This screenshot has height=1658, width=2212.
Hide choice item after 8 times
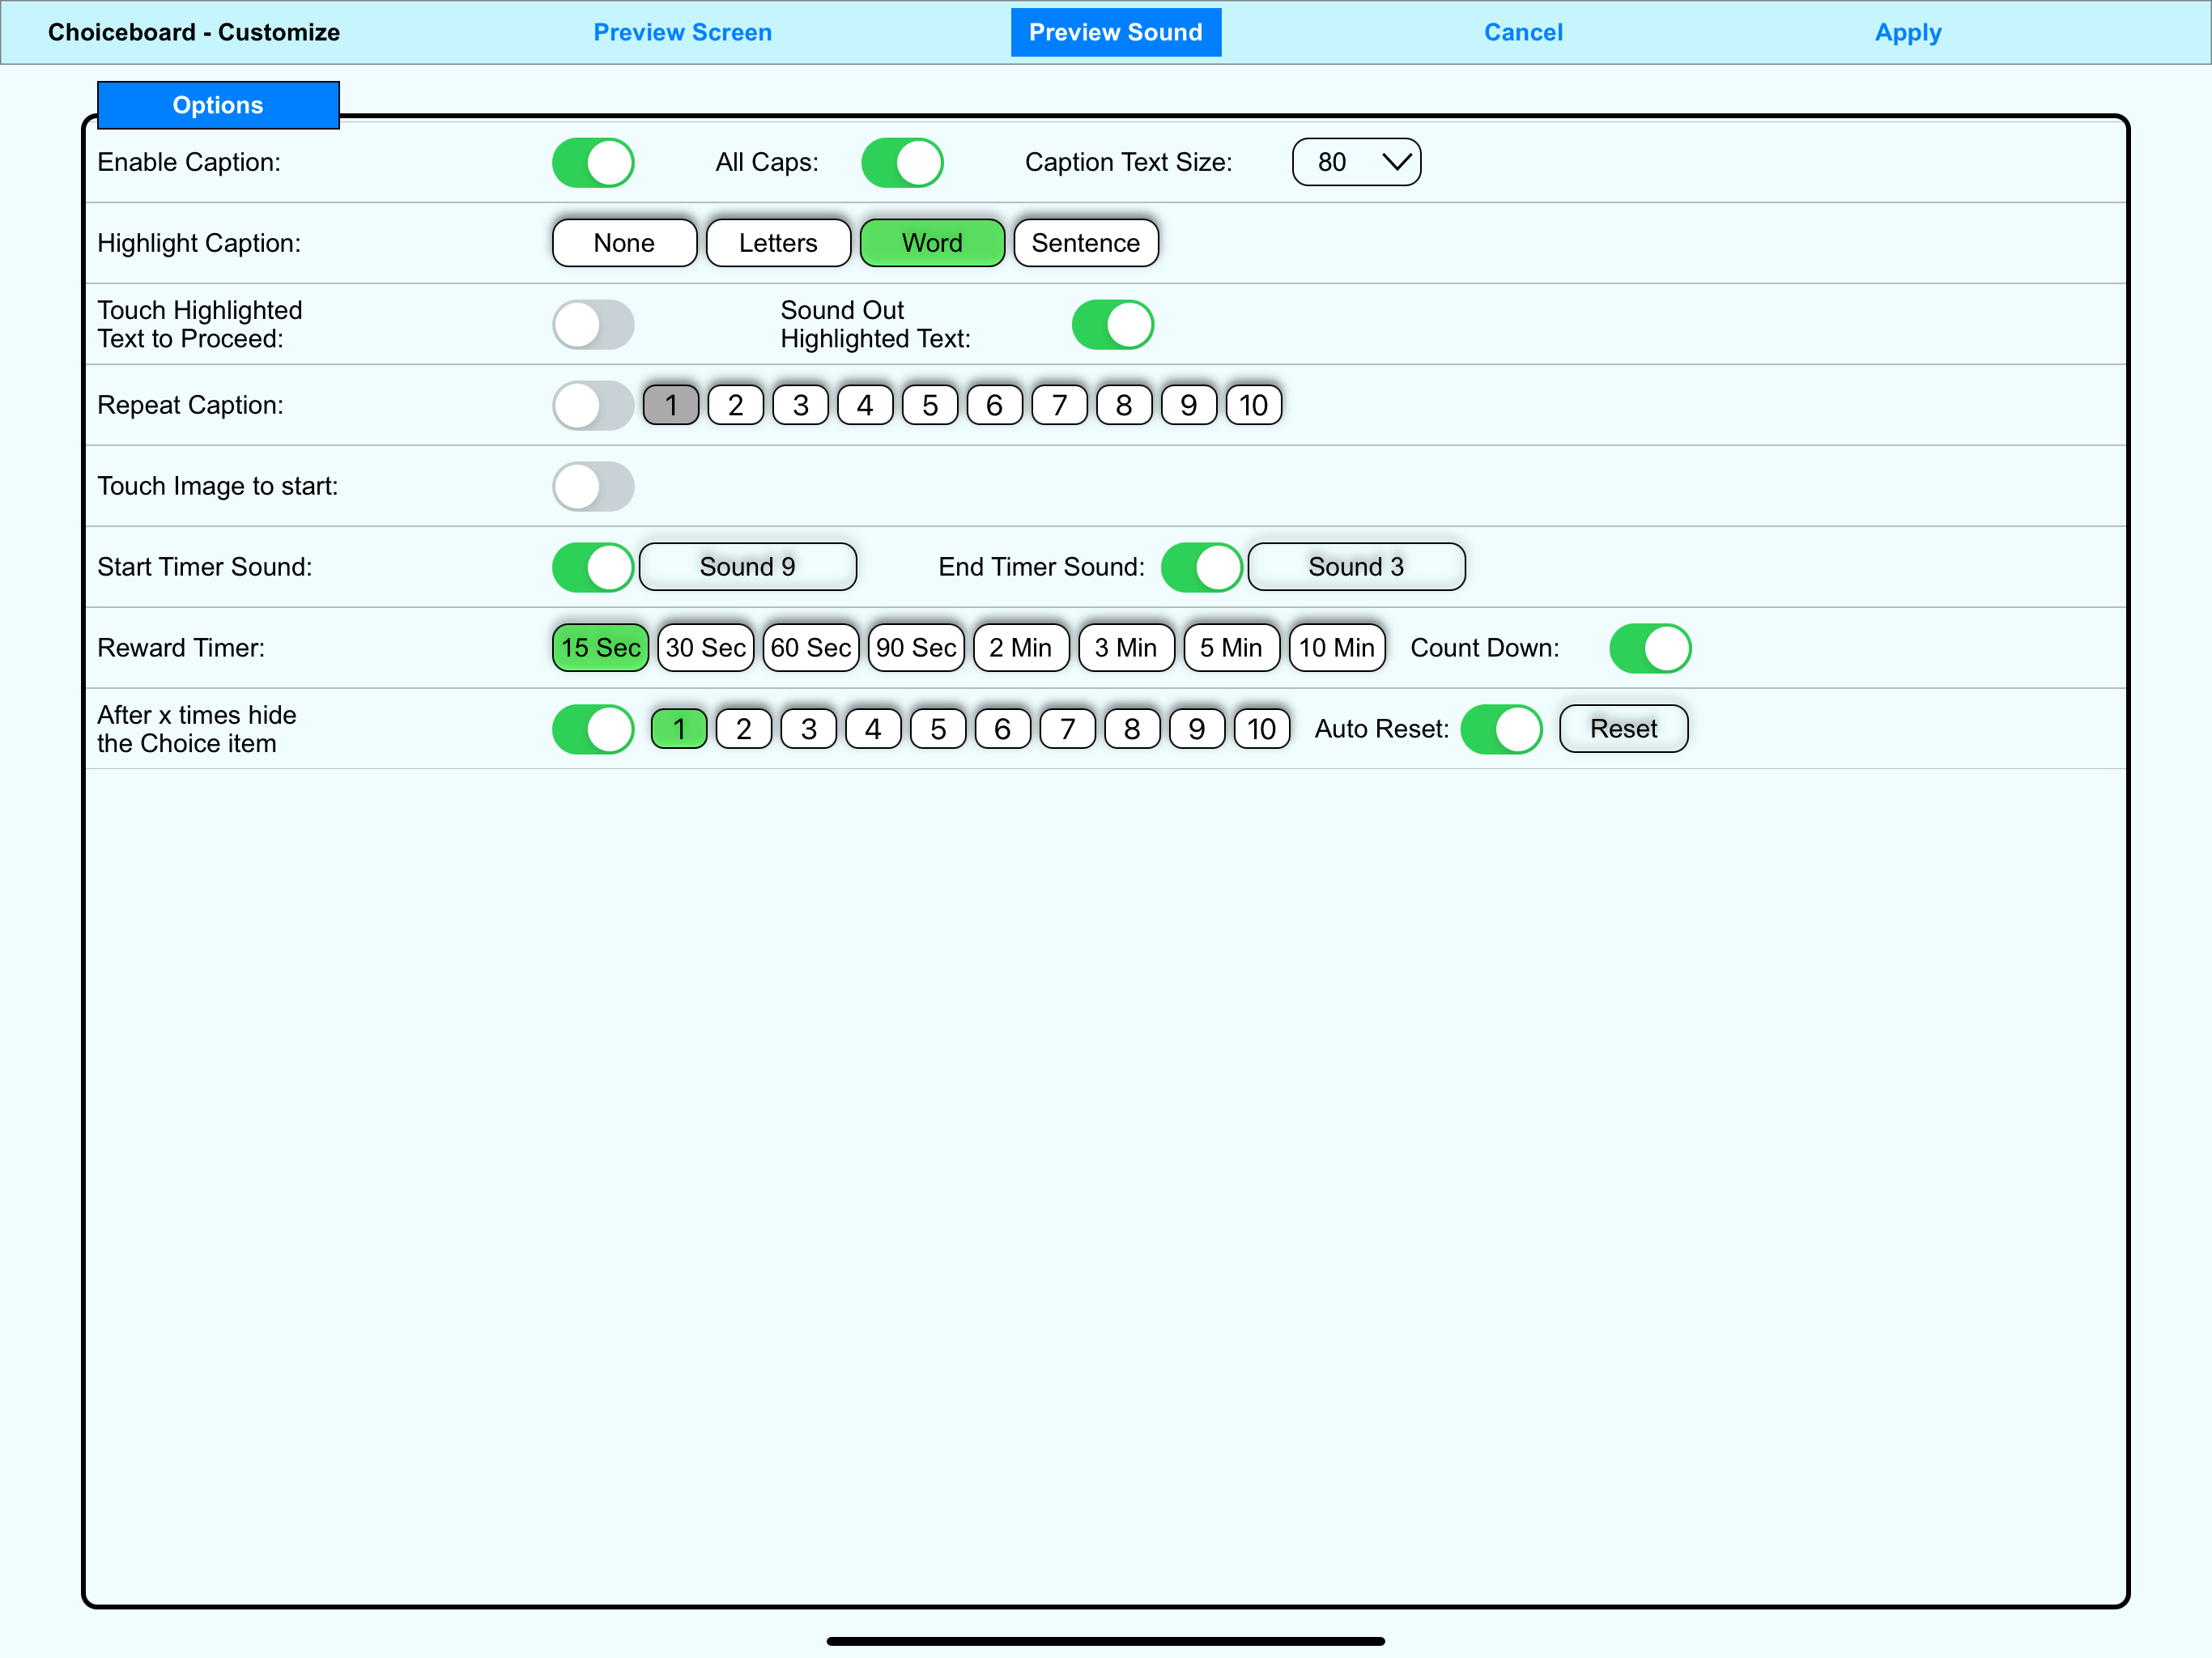[1132, 729]
